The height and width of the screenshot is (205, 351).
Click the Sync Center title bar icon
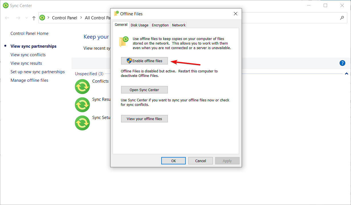point(5,5)
